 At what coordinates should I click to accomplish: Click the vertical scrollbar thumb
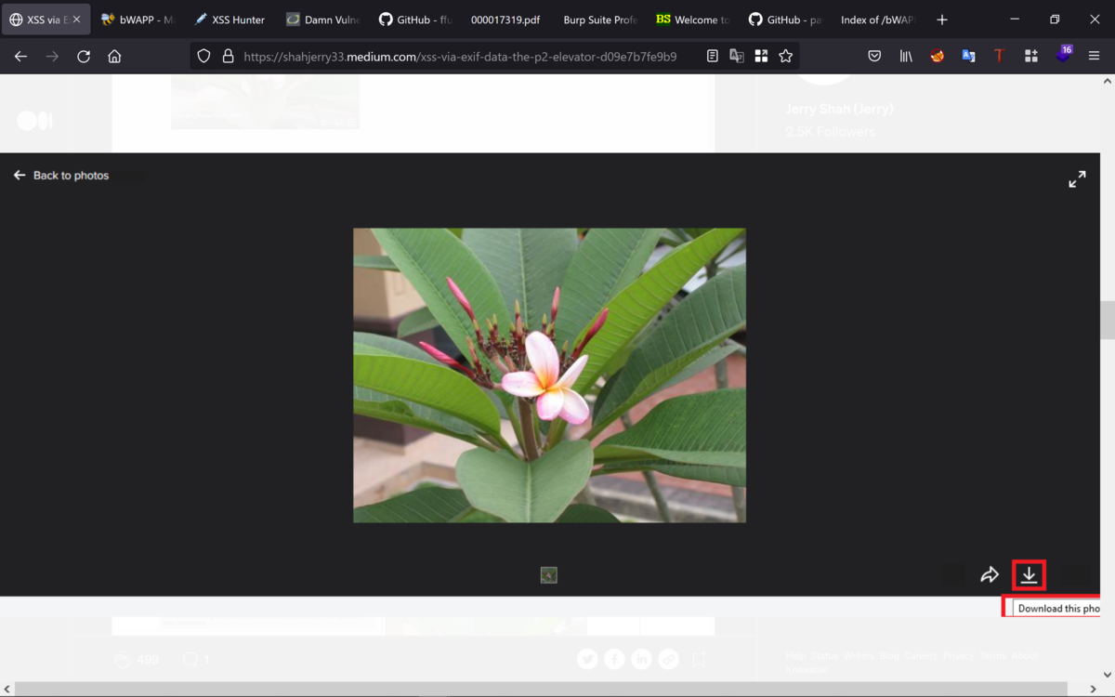[1108, 321]
